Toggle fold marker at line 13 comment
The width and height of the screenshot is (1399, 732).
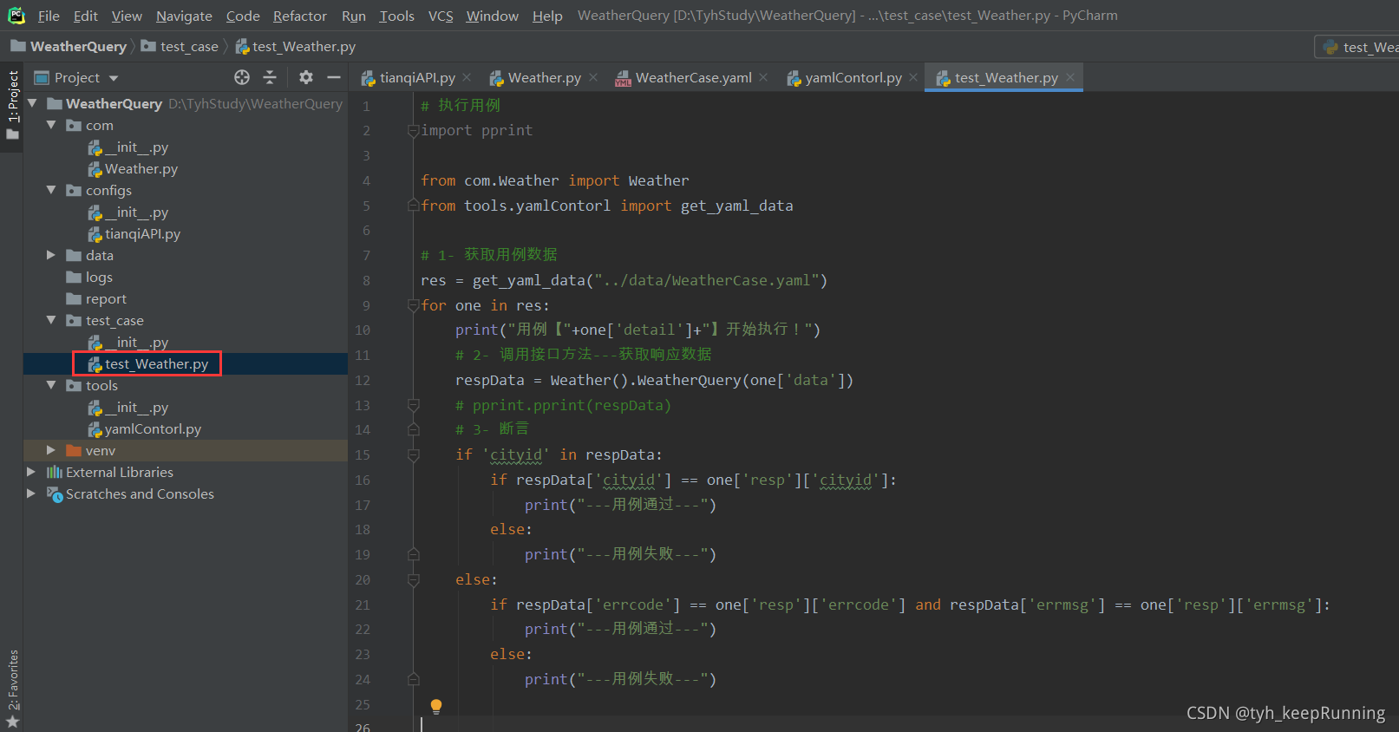414,405
